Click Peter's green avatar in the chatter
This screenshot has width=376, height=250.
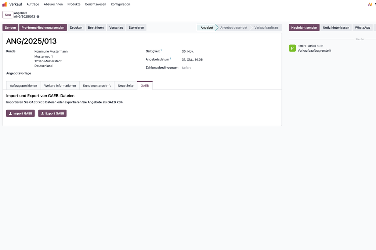pos(292,48)
